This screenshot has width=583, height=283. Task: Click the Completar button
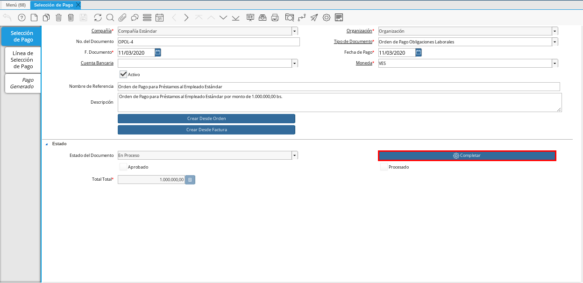pos(467,156)
